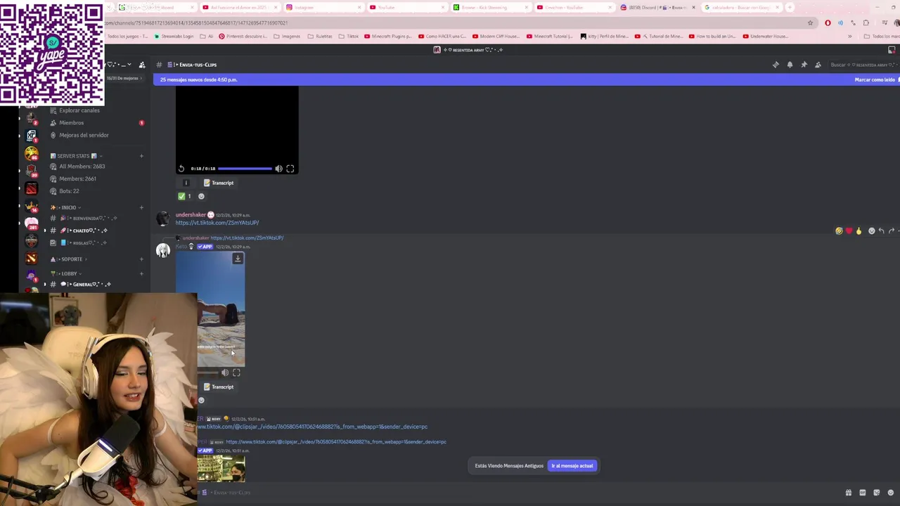Open Mejoras del servidor
Screen dimensions: 900x506
coord(84,135)
